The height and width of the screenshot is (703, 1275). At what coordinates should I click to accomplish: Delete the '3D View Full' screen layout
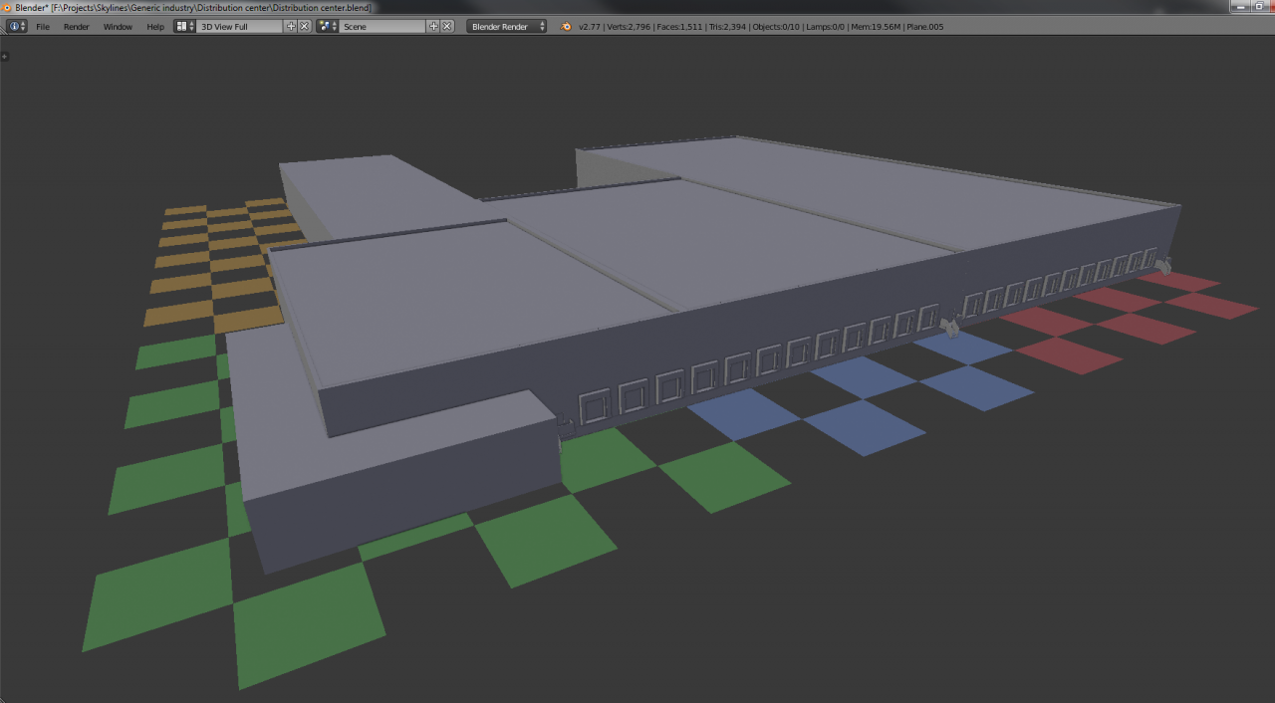[305, 26]
